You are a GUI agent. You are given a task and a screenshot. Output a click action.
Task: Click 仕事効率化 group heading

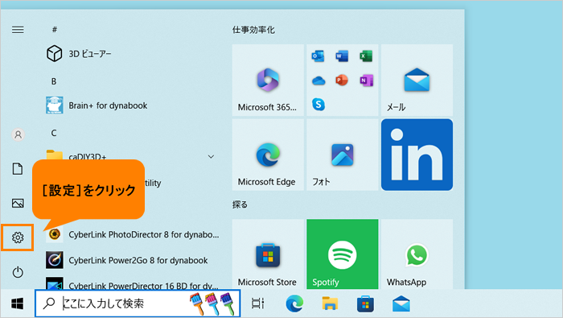tap(253, 30)
